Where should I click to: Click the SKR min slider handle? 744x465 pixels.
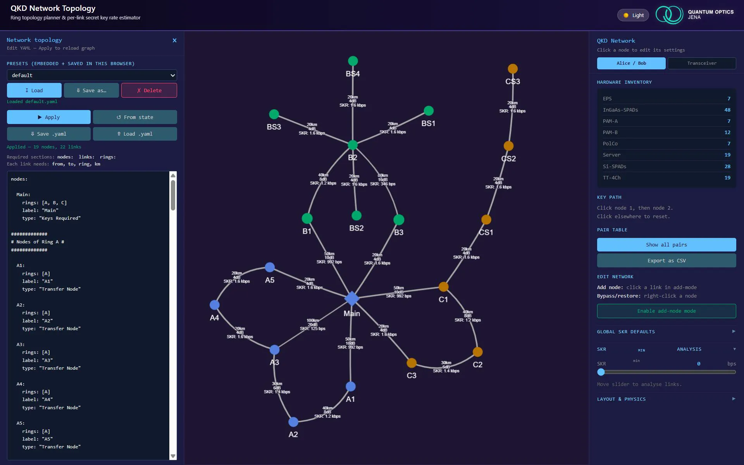click(601, 372)
